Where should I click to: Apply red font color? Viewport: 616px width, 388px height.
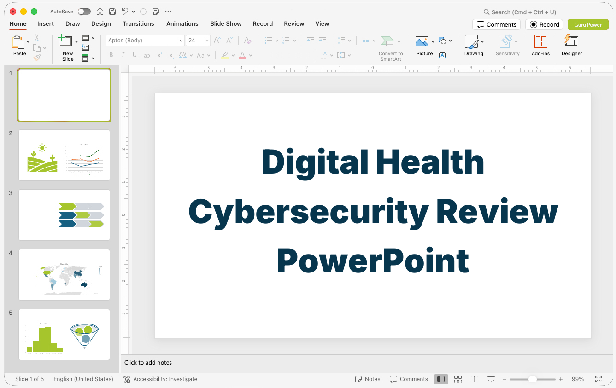(x=242, y=55)
